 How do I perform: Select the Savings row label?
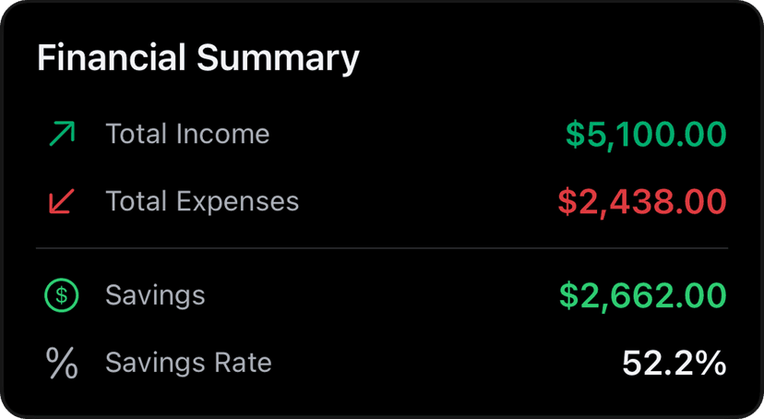click(x=155, y=296)
